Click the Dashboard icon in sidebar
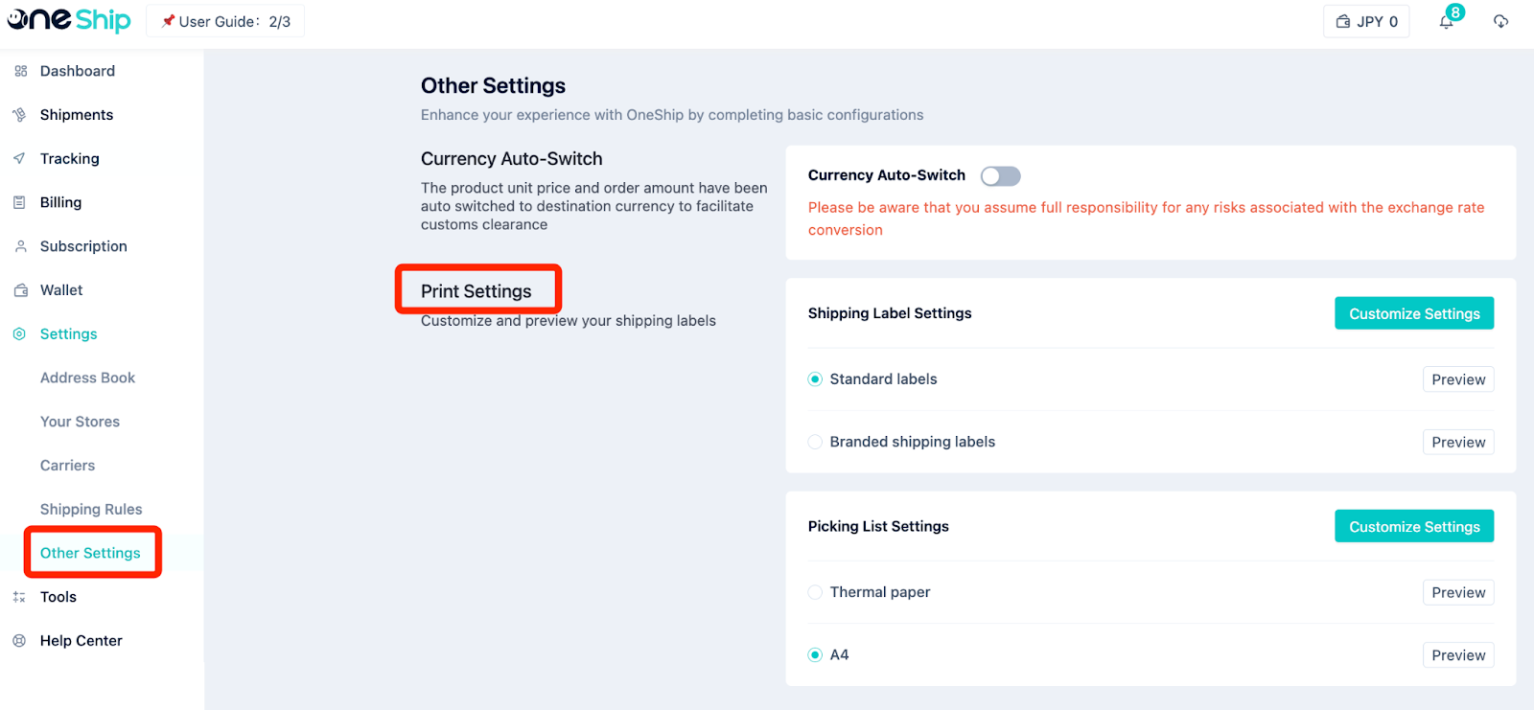 click(x=20, y=71)
